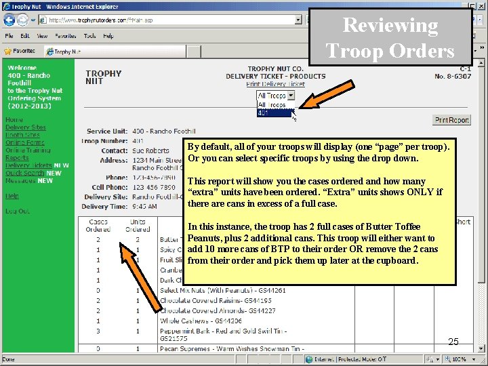Open the Favorites menu

pos(65,36)
